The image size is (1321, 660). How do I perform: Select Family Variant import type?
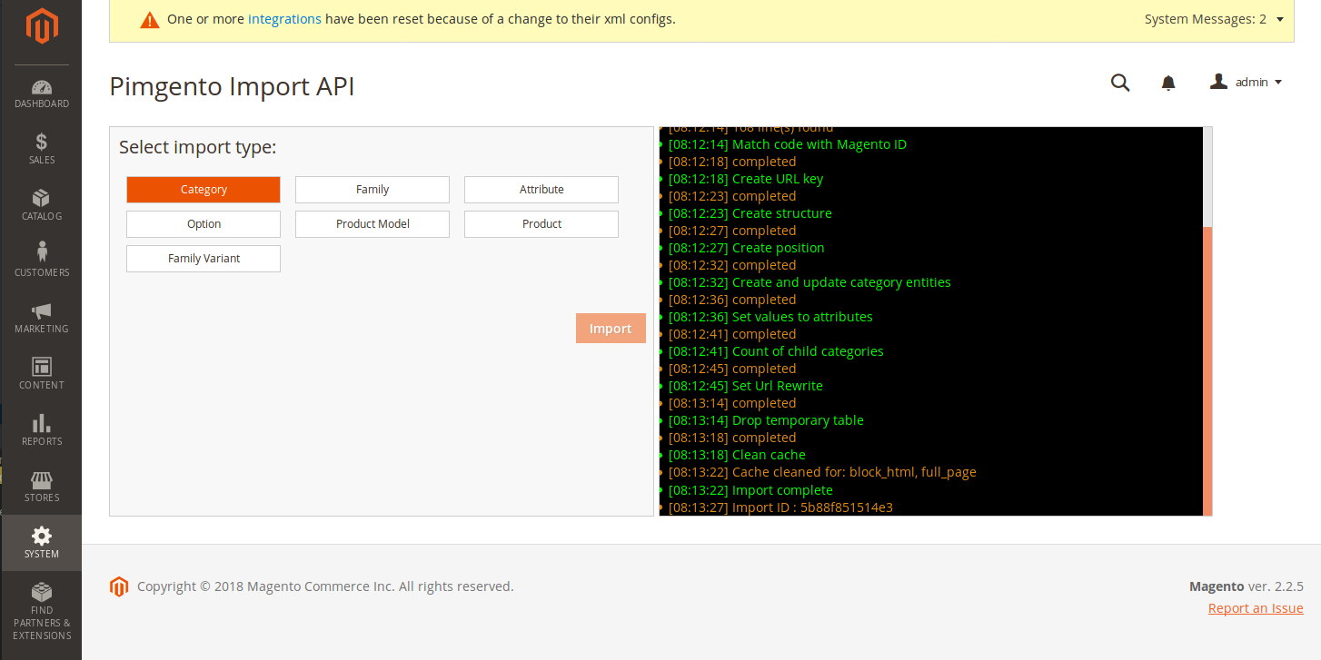(204, 259)
